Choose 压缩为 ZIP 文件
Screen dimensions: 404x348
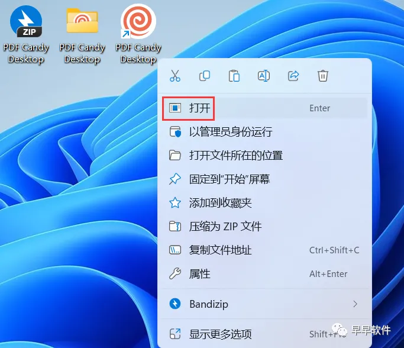(264, 227)
